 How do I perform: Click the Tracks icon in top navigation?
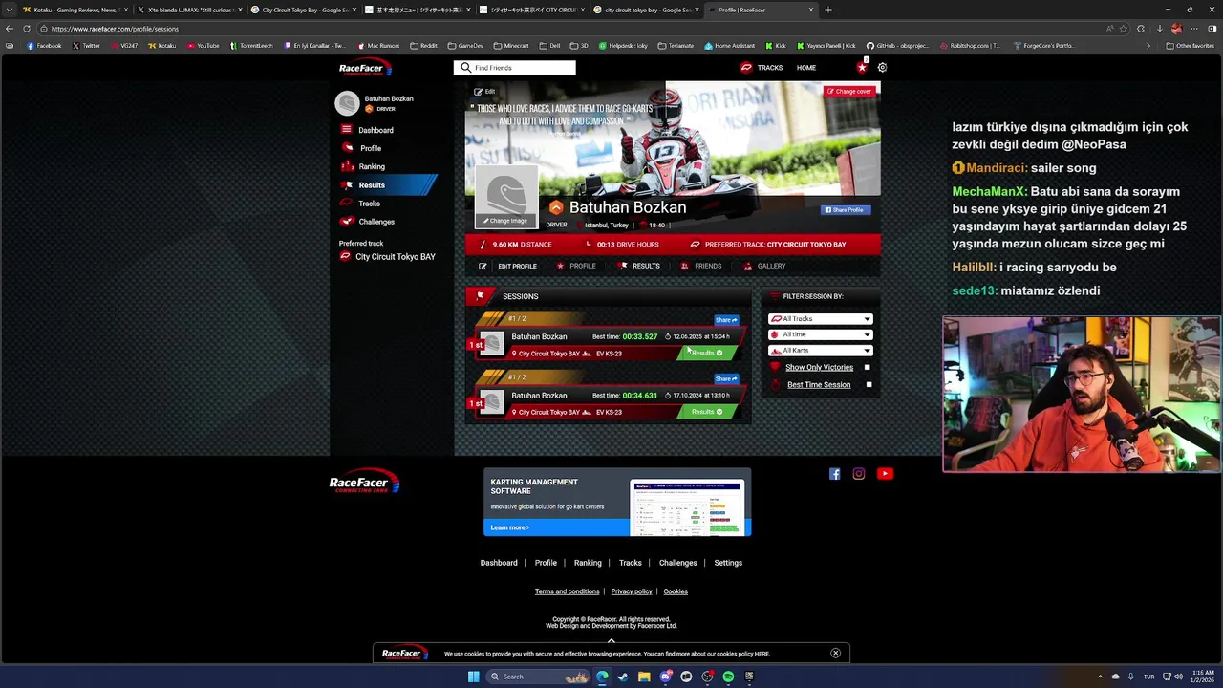point(746,67)
